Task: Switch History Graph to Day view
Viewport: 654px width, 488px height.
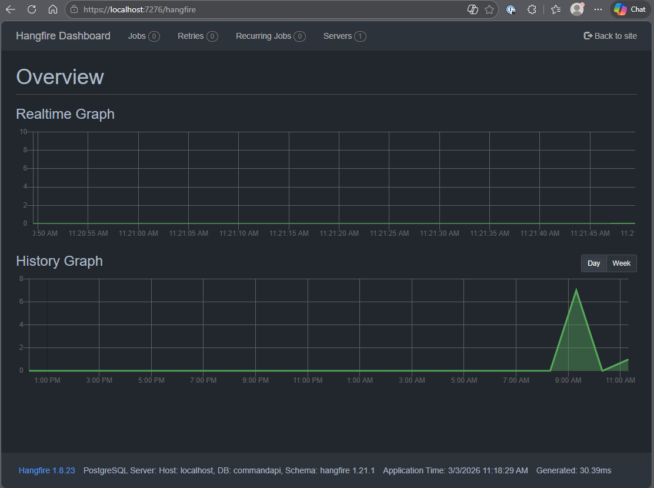Action: click(x=593, y=263)
